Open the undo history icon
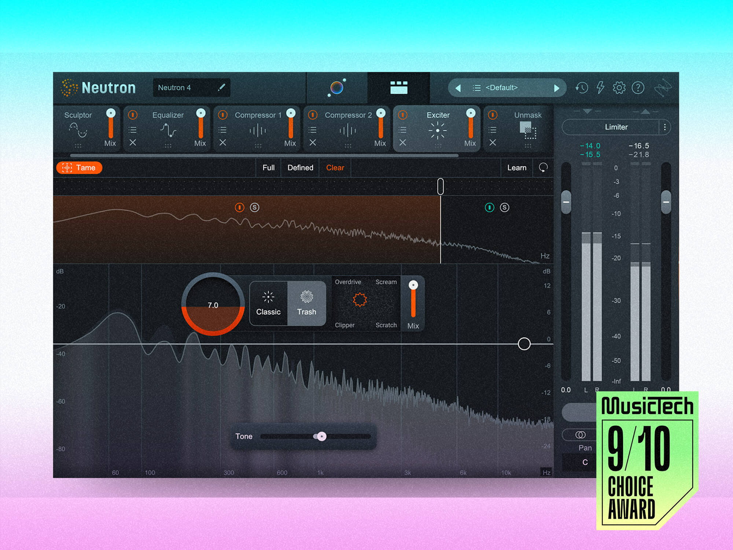Viewport: 733px width, 550px height. [582, 88]
